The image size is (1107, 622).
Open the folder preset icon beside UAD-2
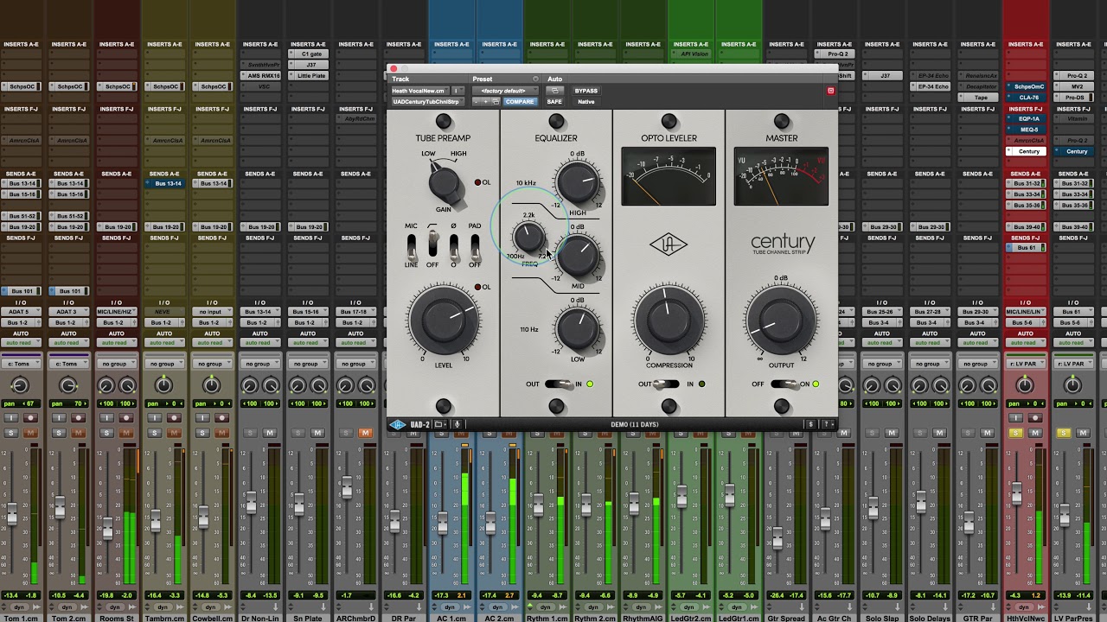click(439, 424)
